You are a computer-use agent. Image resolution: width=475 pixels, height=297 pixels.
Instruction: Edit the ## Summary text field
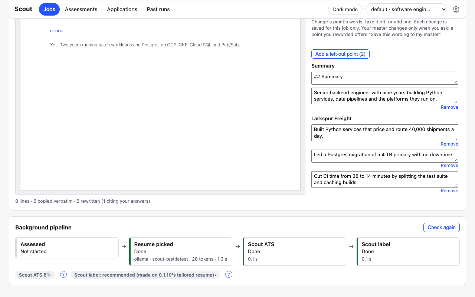click(385, 78)
